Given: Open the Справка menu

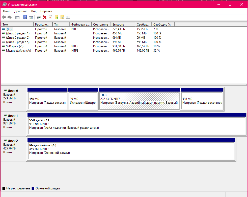Looking at the screenshot, I should point(46,11).
